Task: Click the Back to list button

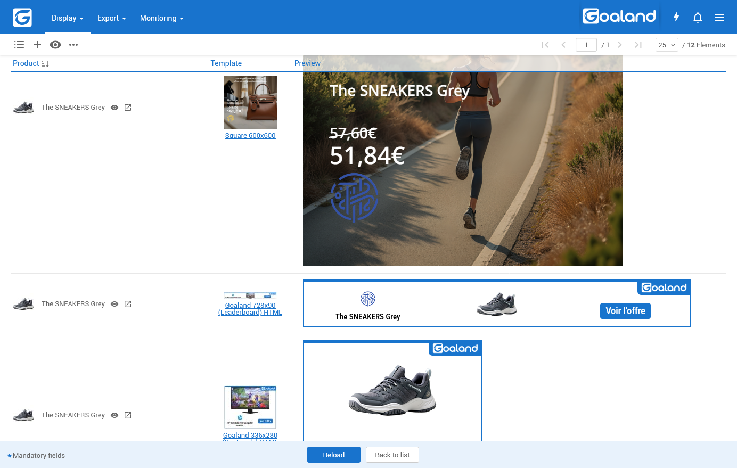Action: [x=392, y=455]
